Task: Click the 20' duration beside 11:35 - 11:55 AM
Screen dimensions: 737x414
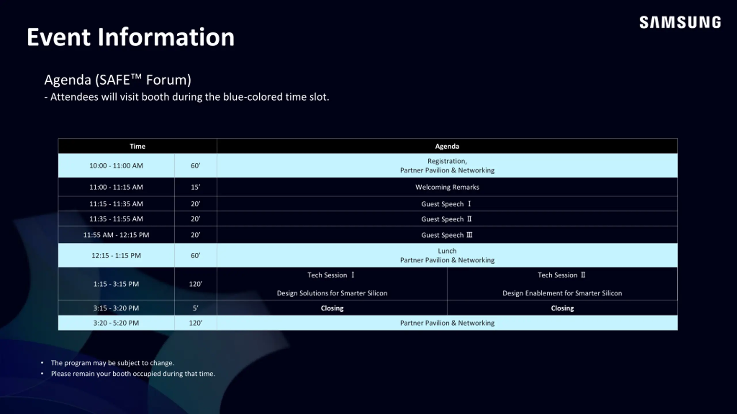Action: click(195, 219)
